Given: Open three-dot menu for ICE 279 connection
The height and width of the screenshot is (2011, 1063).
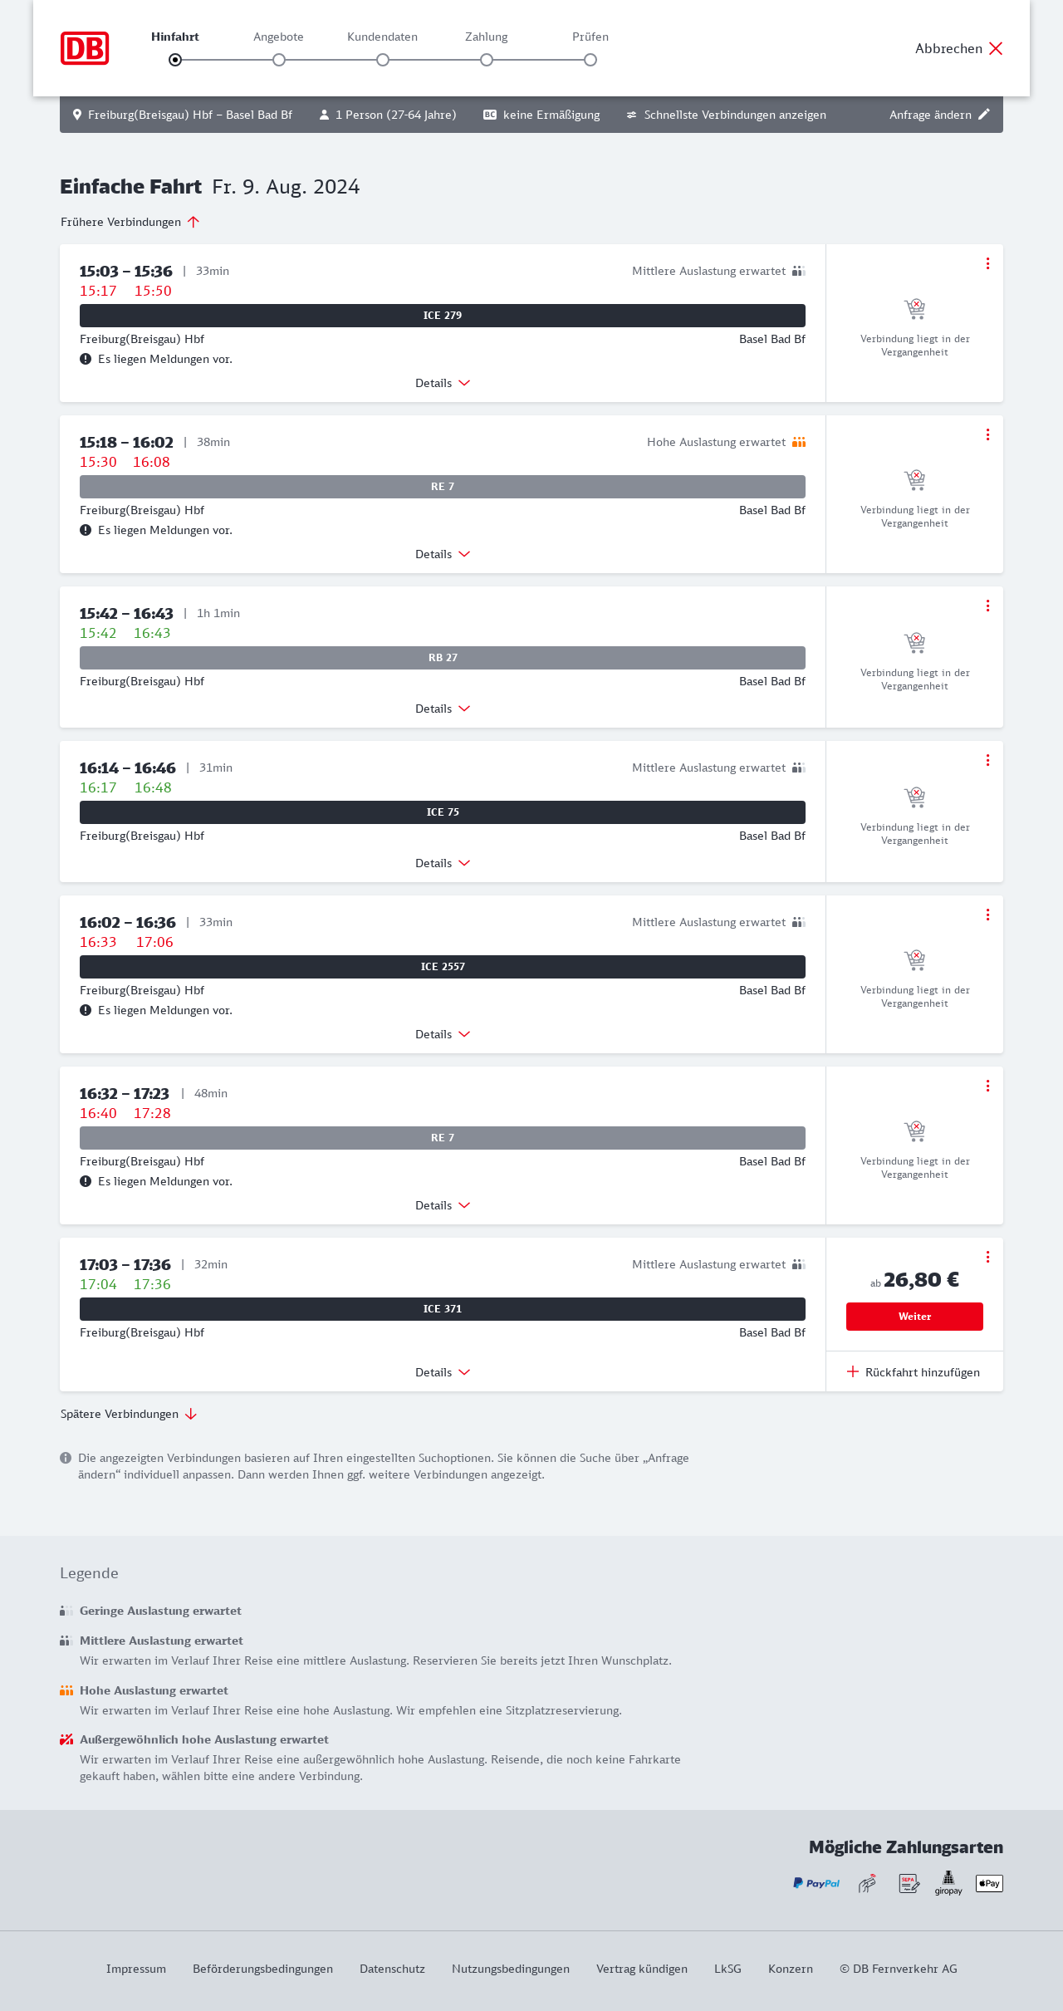Looking at the screenshot, I should pyautogui.click(x=987, y=263).
